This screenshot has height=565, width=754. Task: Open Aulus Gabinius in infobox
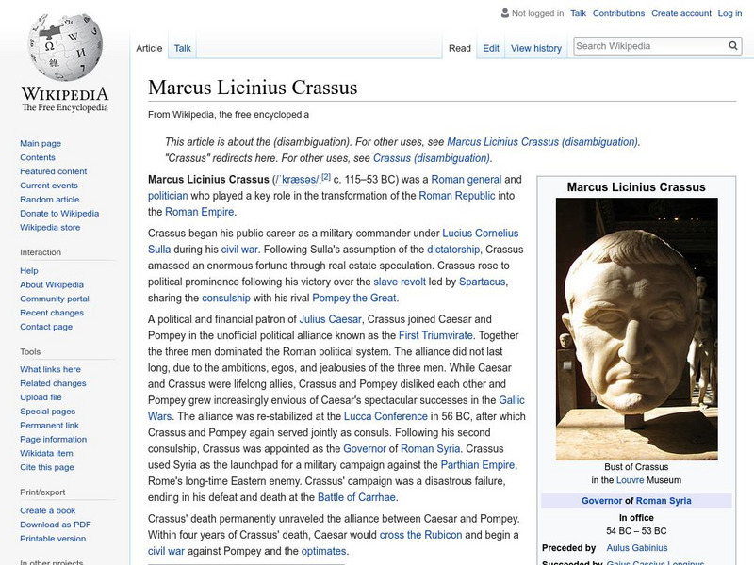click(x=637, y=548)
